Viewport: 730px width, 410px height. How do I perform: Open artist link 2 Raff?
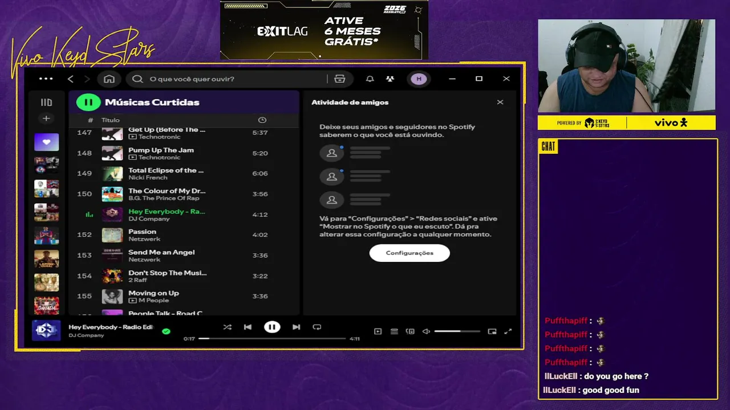click(137, 280)
